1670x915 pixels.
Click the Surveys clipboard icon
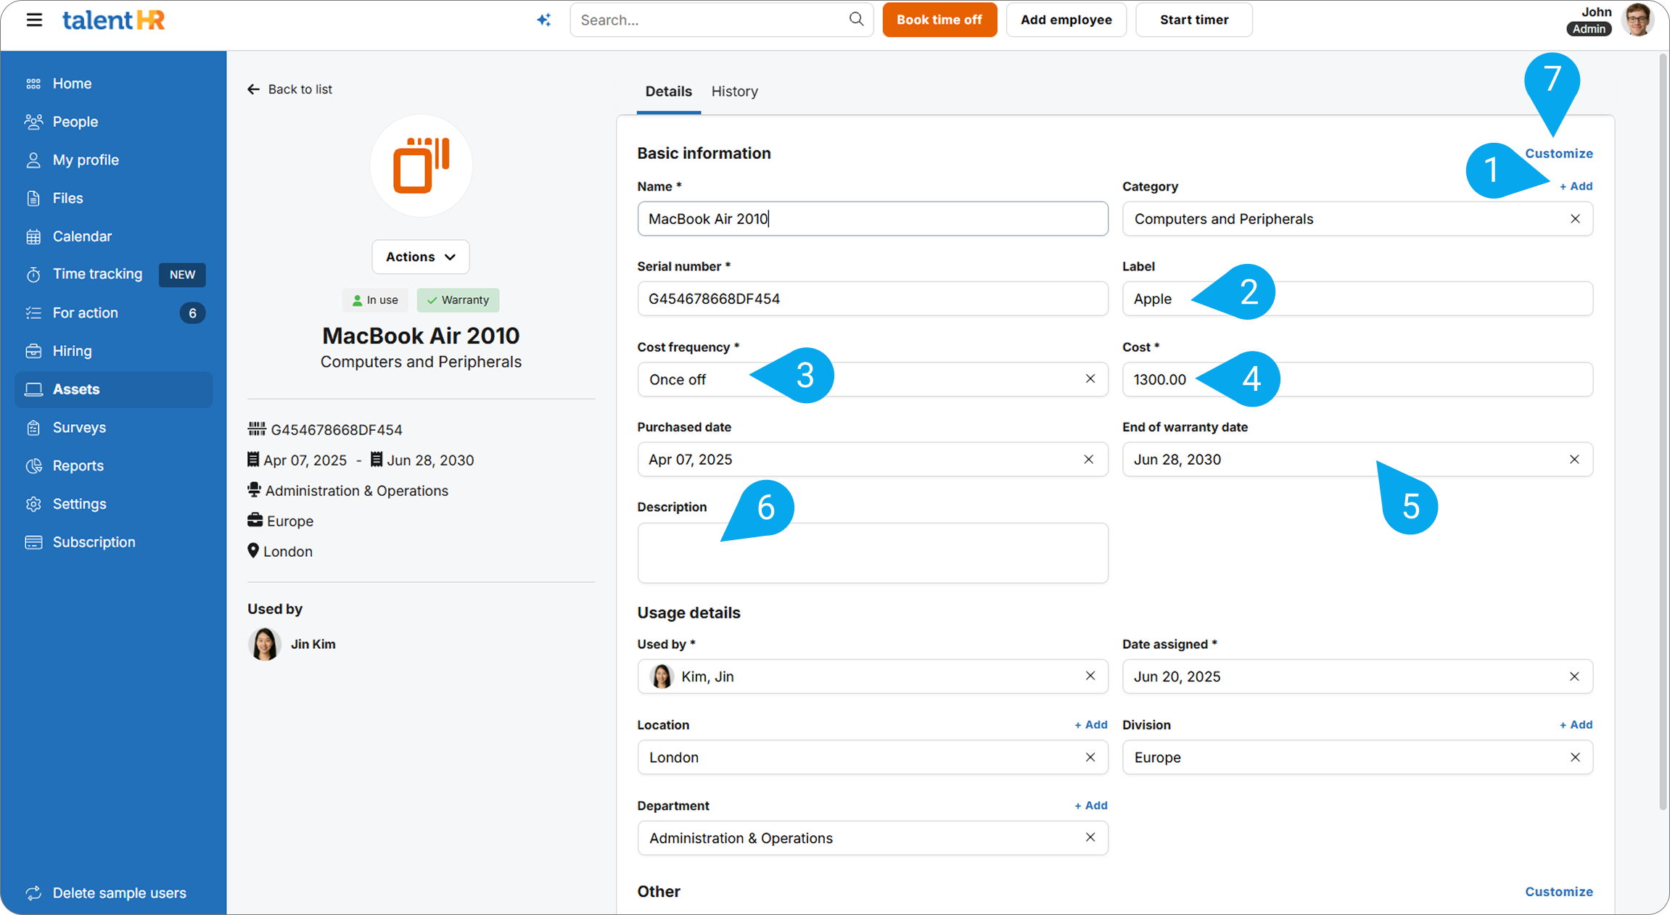click(33, 428)
